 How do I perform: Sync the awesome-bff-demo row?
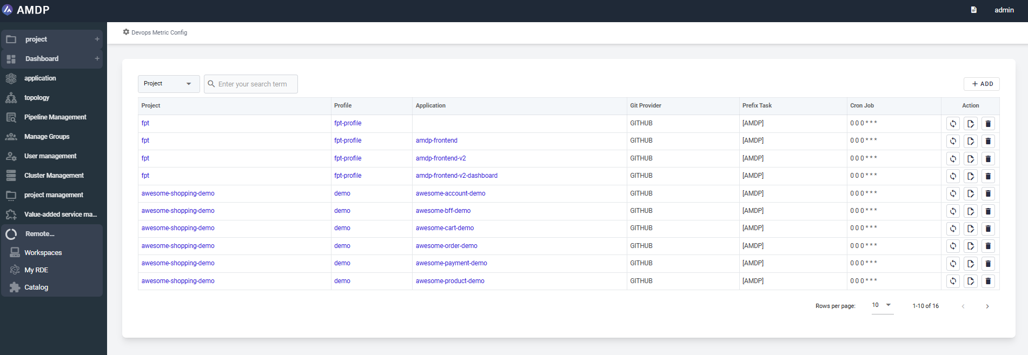point(953,211)
